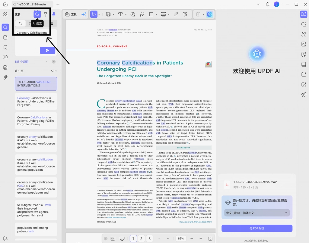This screenshot has height=243, width=309.
Task: Expand bottom bar with the arrow chevron
Action: point(106,238)
